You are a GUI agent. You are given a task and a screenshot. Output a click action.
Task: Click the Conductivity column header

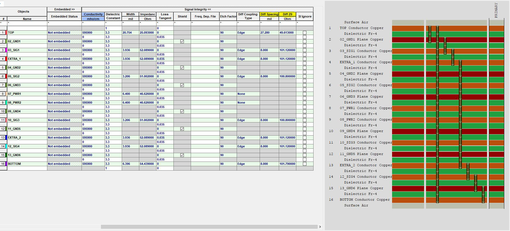[x=93, y=14]
